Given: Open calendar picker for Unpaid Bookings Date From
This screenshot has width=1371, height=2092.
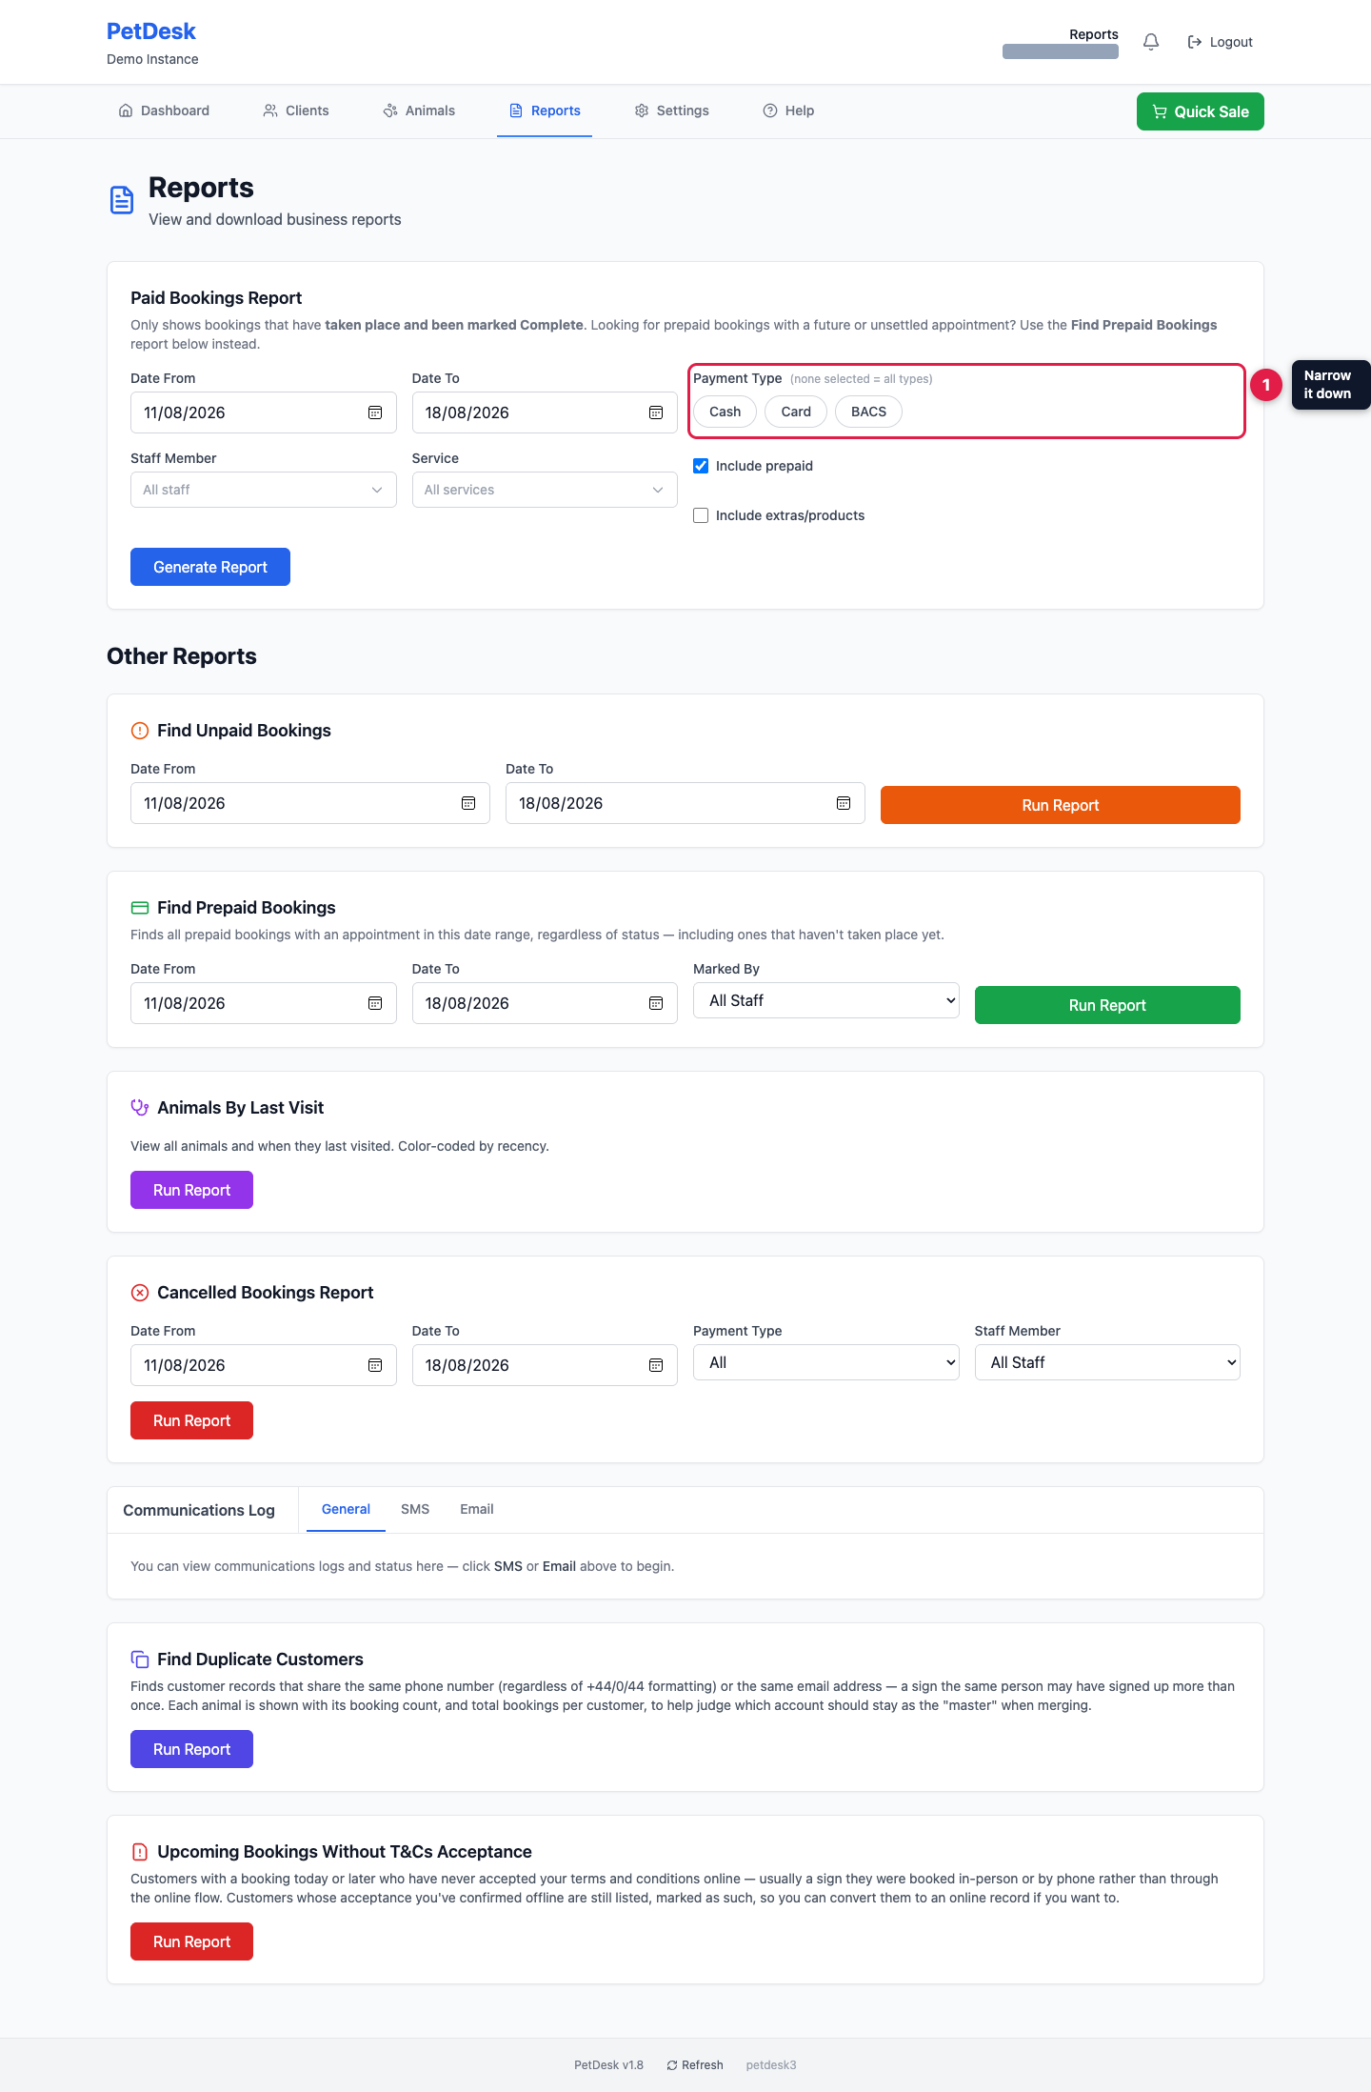Looking at the screenshot, I should pyautogui.click(x=468, y=803).
